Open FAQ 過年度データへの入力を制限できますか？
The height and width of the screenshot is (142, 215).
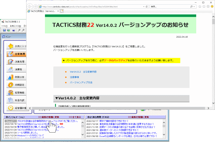(x=119, y=130)
